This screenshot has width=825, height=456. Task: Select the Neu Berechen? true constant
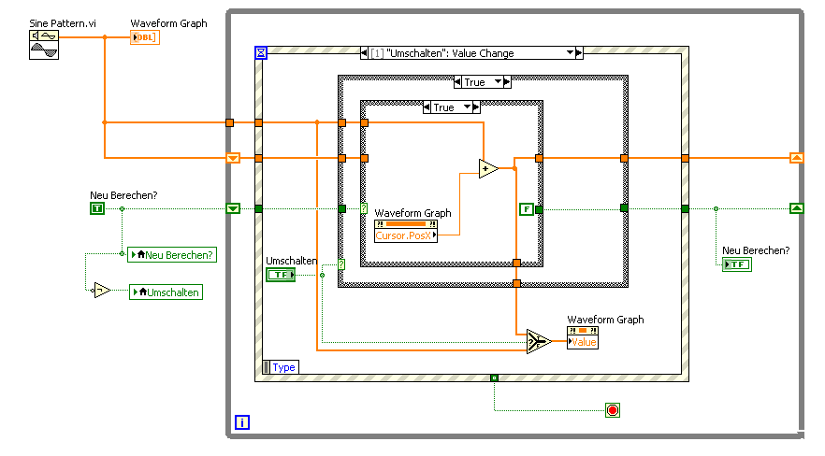(97, 208)
